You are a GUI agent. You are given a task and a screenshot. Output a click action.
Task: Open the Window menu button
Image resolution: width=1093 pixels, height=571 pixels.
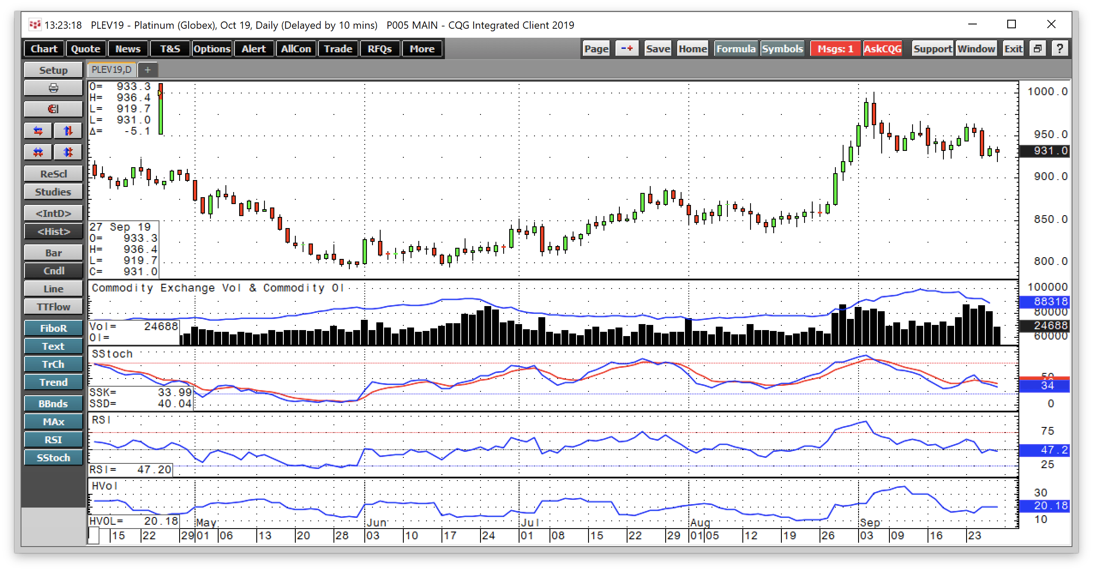click(x=976, y=48)
